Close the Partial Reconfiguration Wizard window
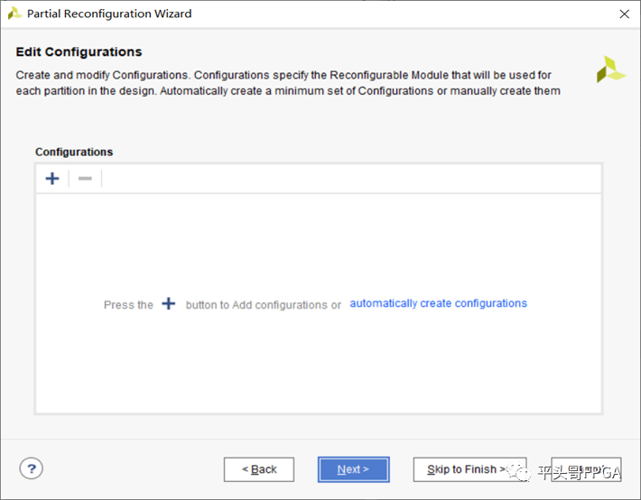The height and width of the screenshot is (500, 641). coord(624,14)
